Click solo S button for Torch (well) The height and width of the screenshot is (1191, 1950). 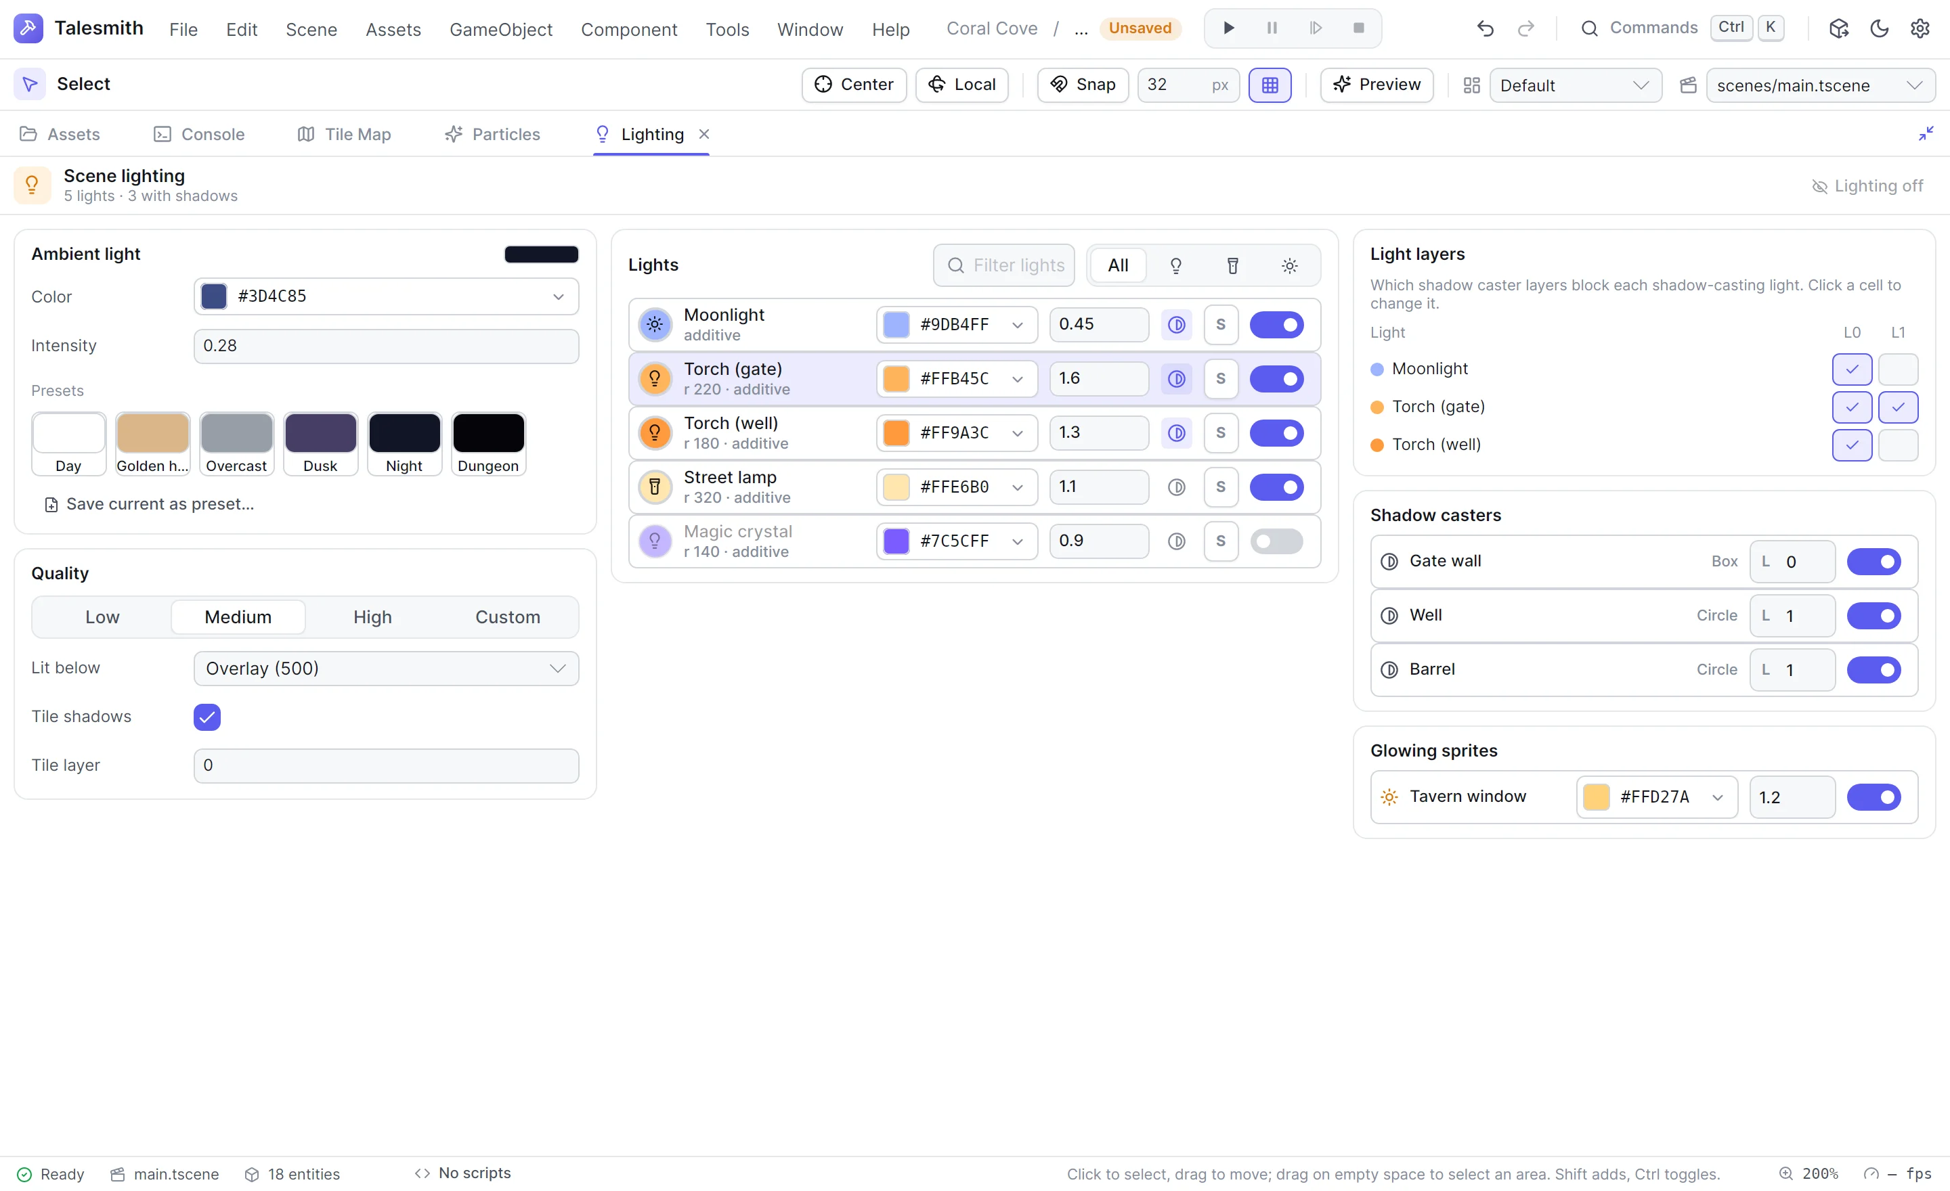pos(1220,432)
